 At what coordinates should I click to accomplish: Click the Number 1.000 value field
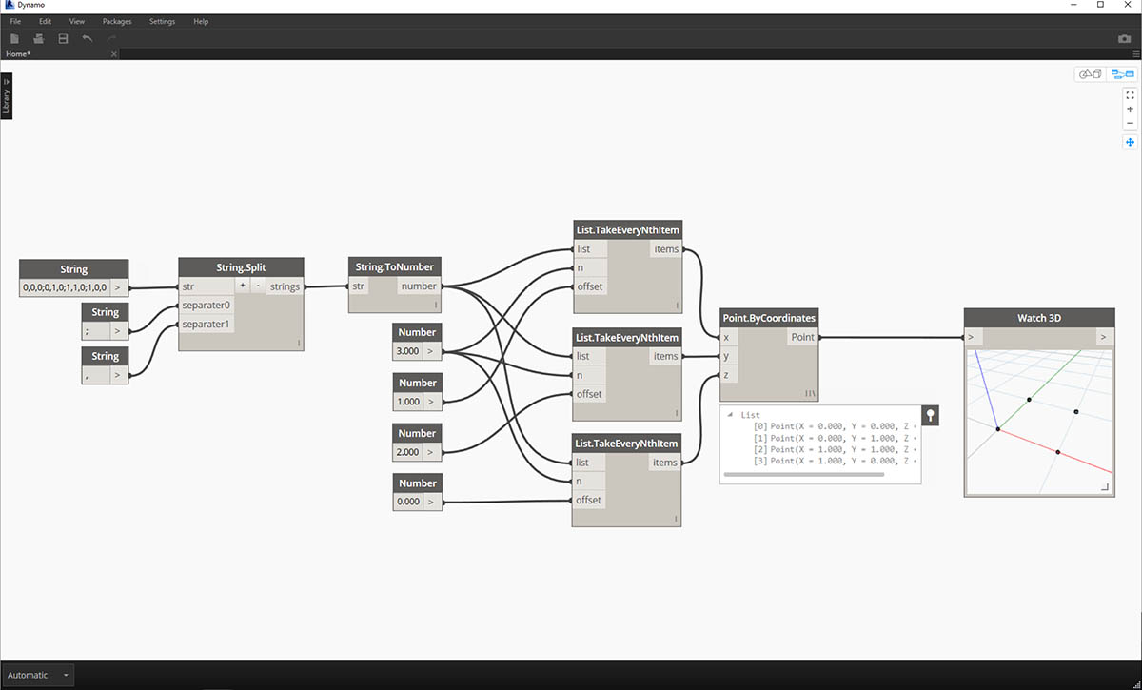point(407,402)
